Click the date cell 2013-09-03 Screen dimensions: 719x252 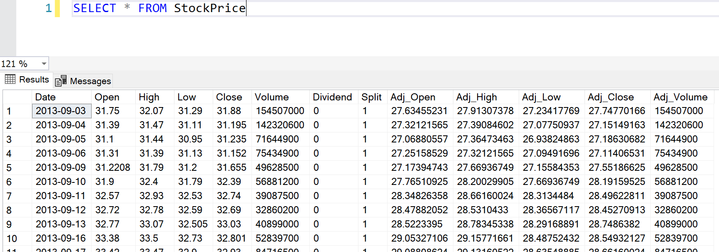[61, 111]
